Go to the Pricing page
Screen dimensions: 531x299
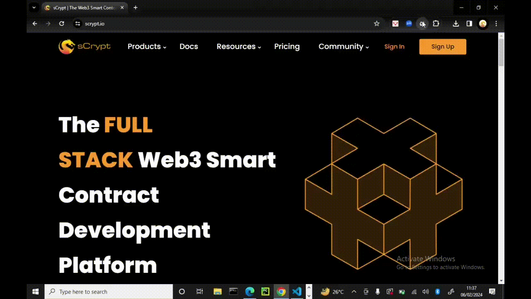coord(287,47)
